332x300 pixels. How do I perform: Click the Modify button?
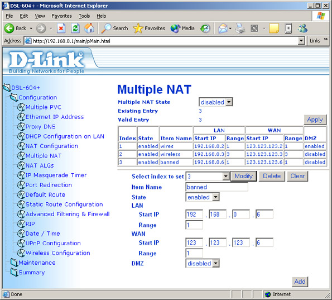(x=243, y=176)
